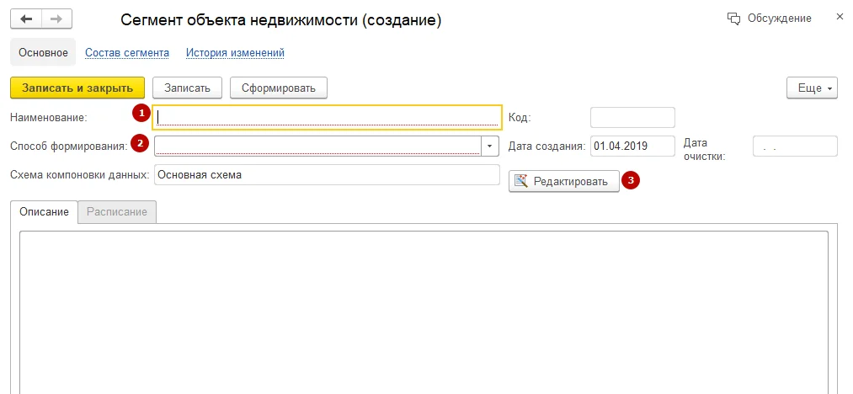
Task: Open the История изменений link
Action: 235,53
